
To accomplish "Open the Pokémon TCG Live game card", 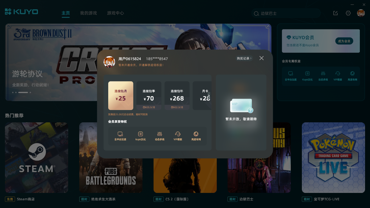I will click(x=333, y=158).
